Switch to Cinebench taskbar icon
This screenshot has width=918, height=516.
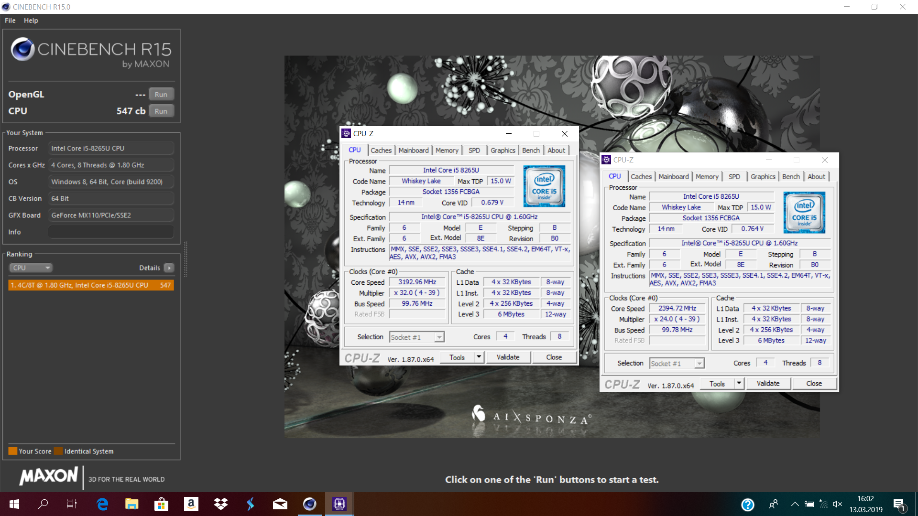[310, 504]
